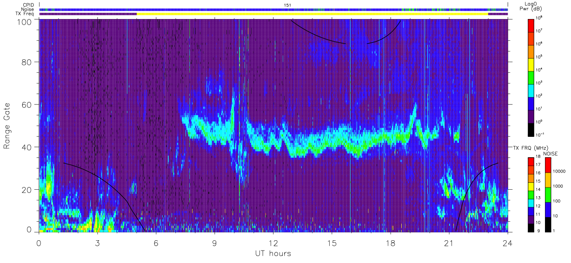Click the 21 tick label on the UT hours axis
Viewport: 571px width, 263px height.
point(449,243)
